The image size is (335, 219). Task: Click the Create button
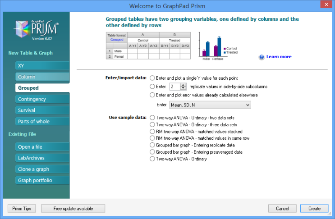(x=314, y=209)
